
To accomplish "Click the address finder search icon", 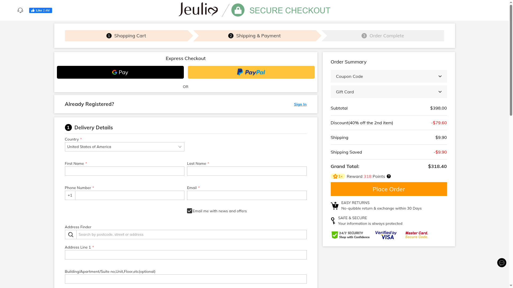I will [71, 235].
